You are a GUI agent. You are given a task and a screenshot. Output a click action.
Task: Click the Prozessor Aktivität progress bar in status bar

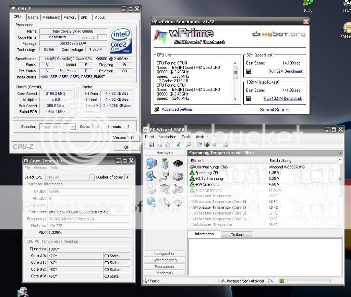[305, 281]
